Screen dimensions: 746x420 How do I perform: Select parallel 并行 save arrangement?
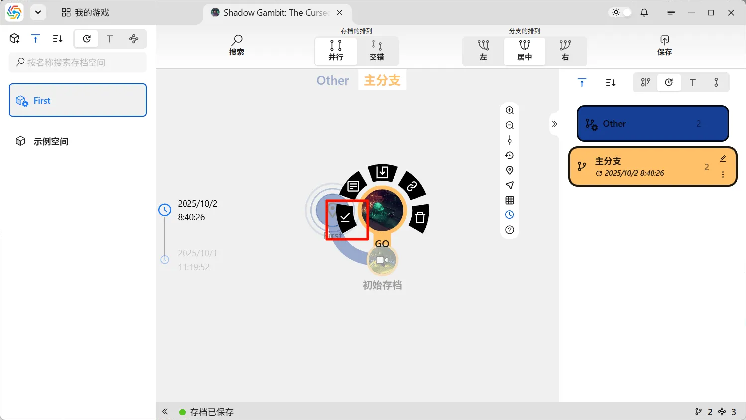tap(336, 50)
